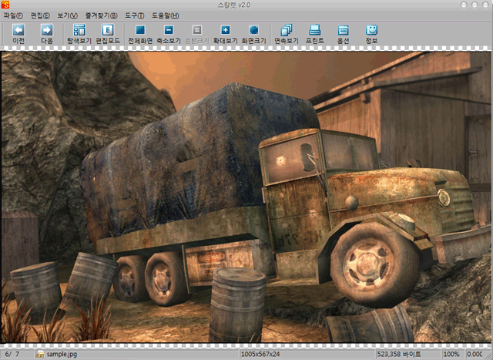The image size is (493, 360).
Task: Show original size (원본크기)
Action: click(197, 34)
